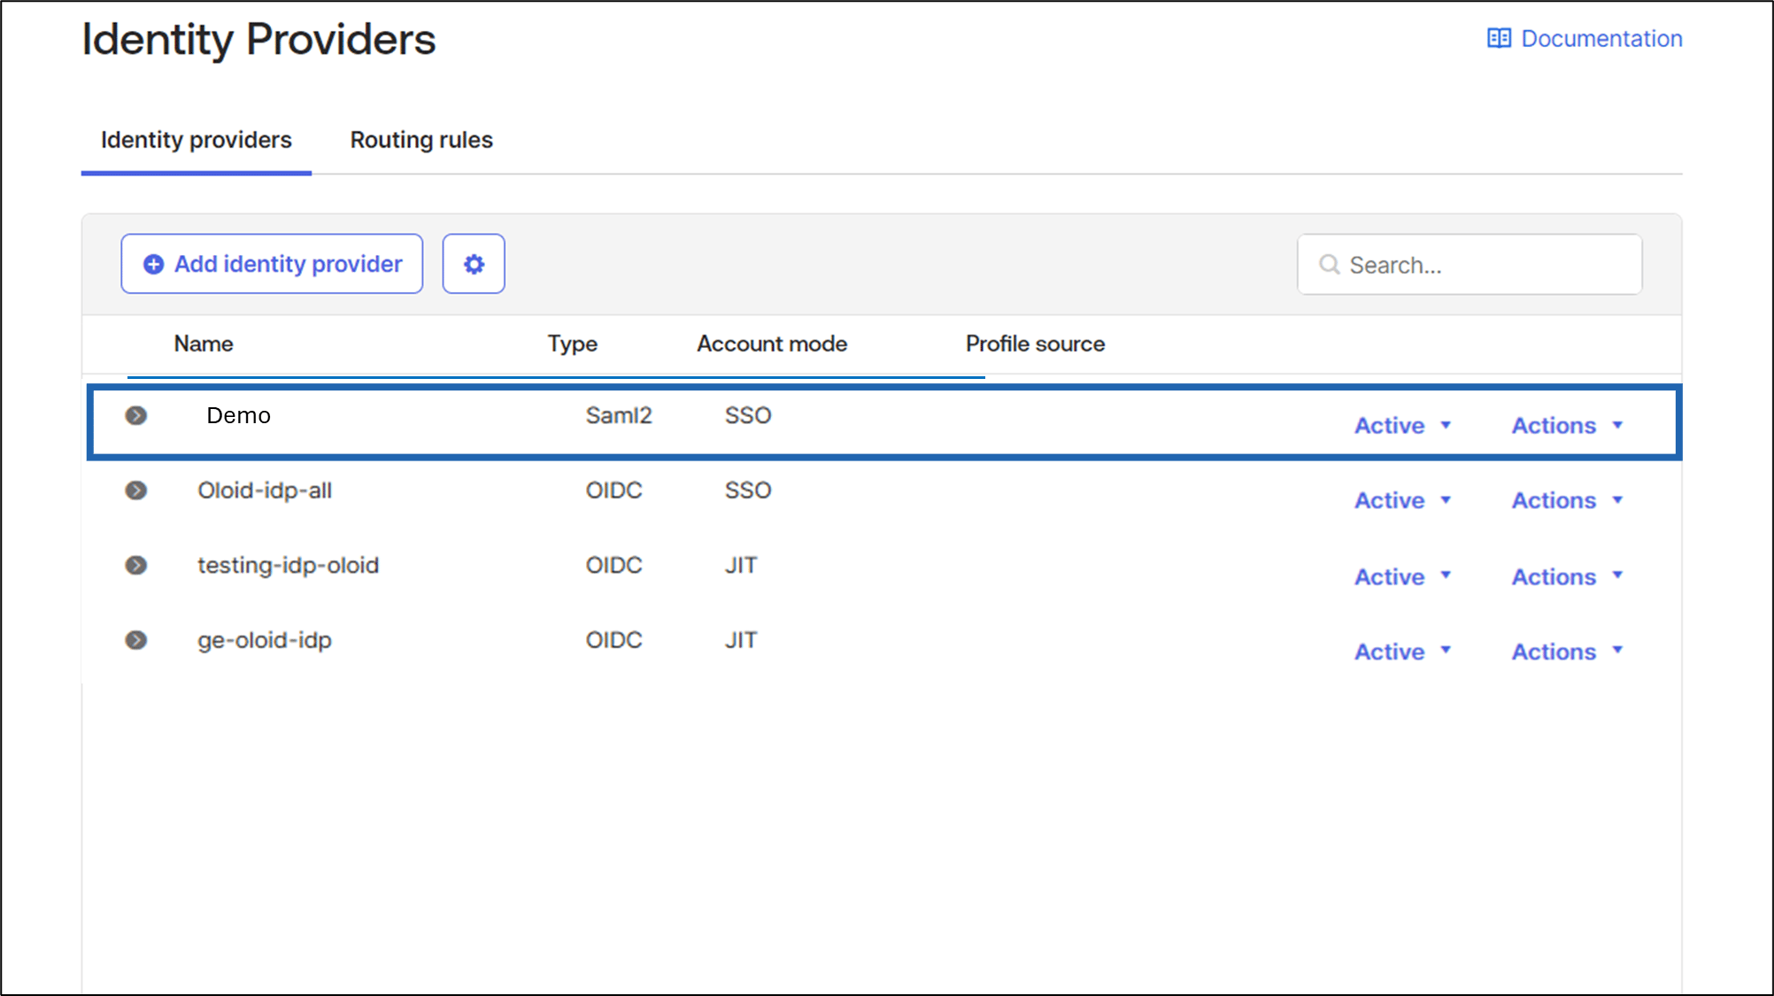
Task: Click the Saml2 type cell
Action: [x=619, y=415]
